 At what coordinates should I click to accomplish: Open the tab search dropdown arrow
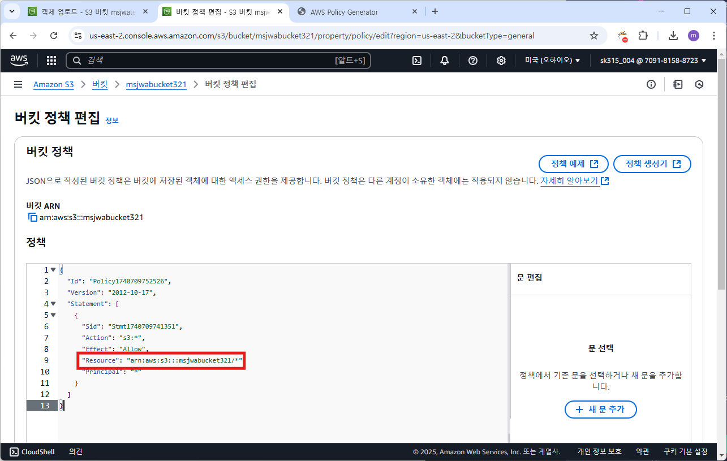click(x=11, y=11)
